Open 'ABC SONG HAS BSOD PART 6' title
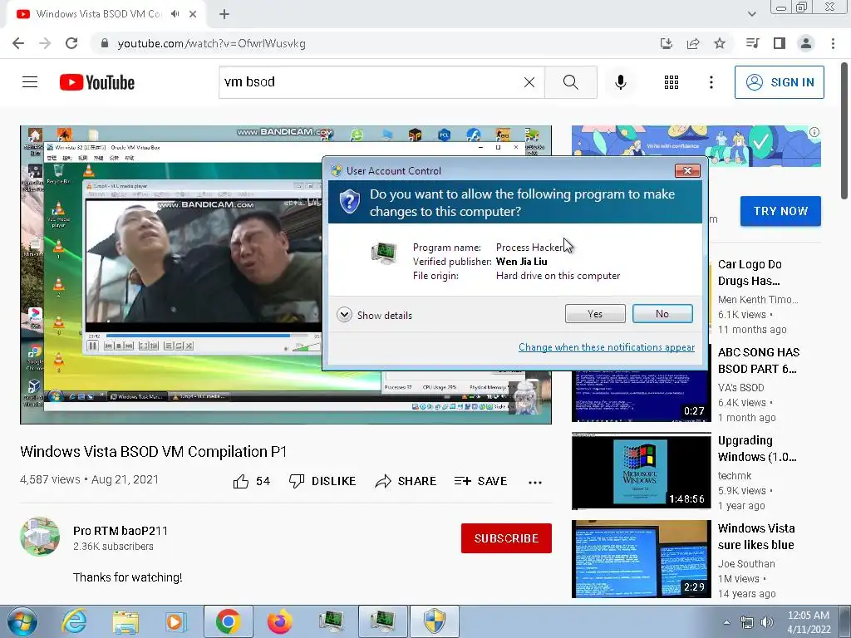This screenshot has width=851, height=638. (758, 361)
